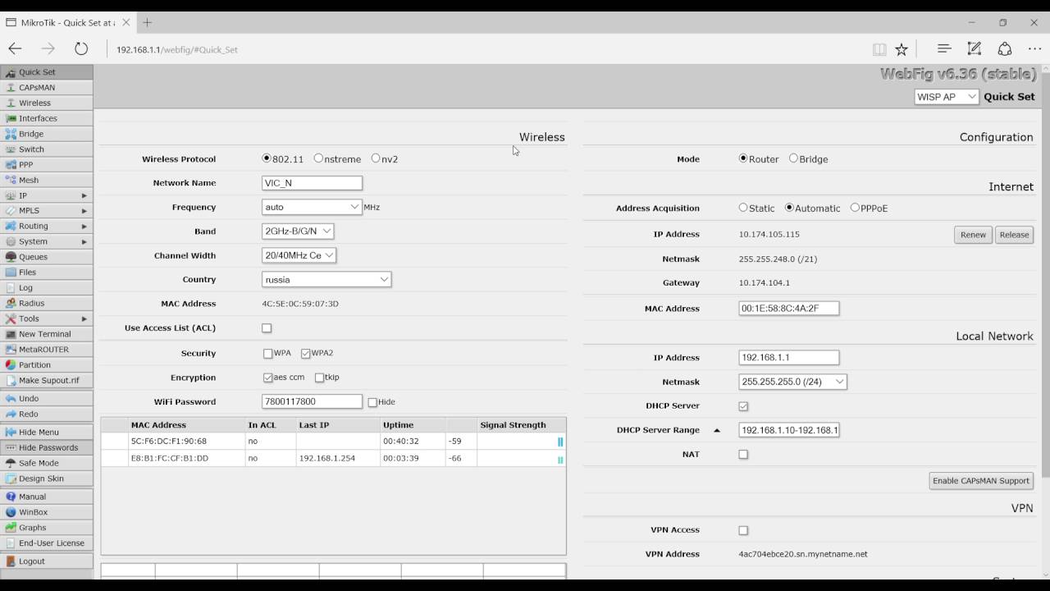Image resolution: width=1050 pixels, height=591 pixels.
Task: Open browser reading view icon
Action: [879, 49]
